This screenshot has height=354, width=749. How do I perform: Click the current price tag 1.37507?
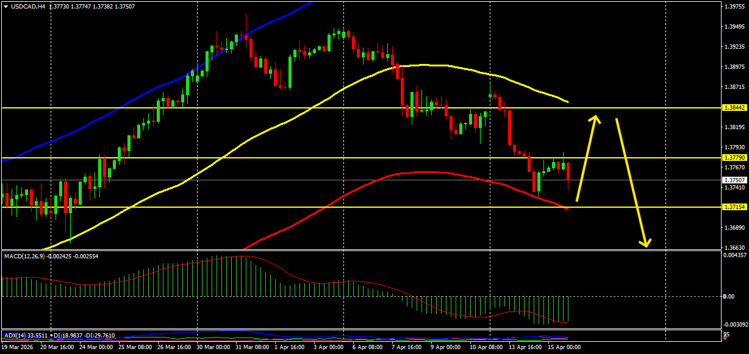coord(734,180)
